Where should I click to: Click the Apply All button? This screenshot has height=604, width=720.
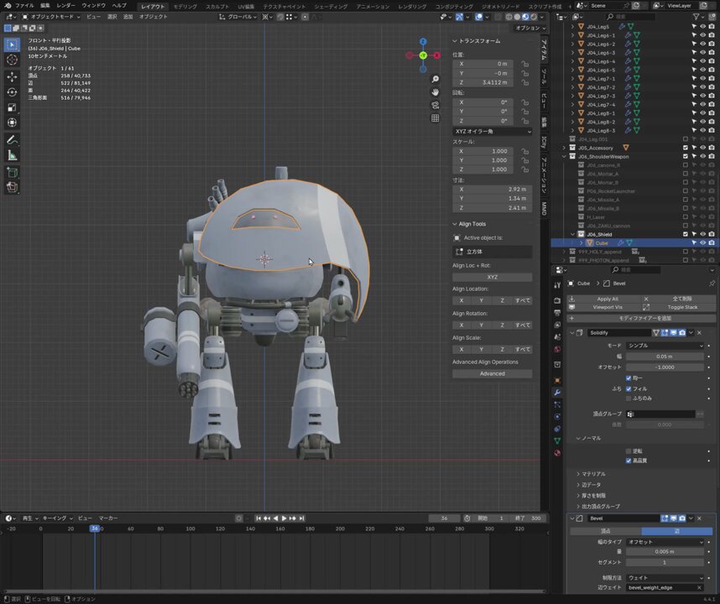tap(604, 299)
